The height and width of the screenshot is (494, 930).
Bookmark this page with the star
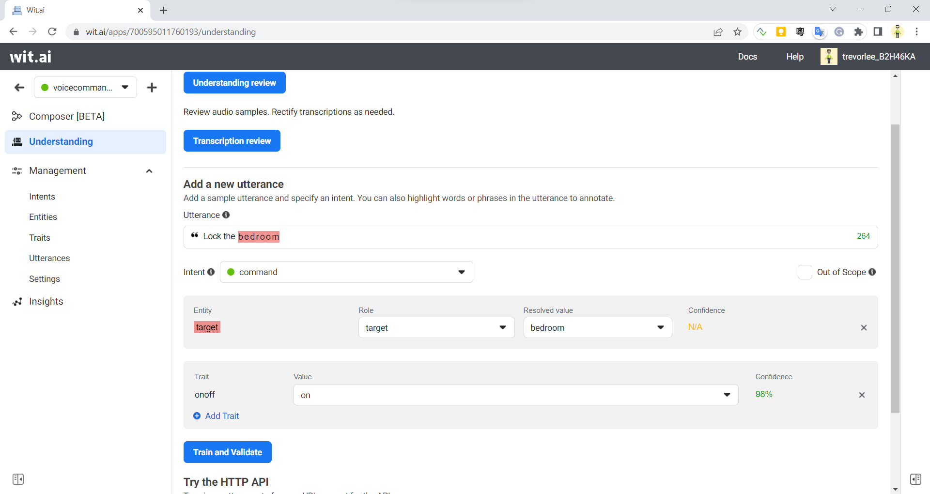[737, 32]
